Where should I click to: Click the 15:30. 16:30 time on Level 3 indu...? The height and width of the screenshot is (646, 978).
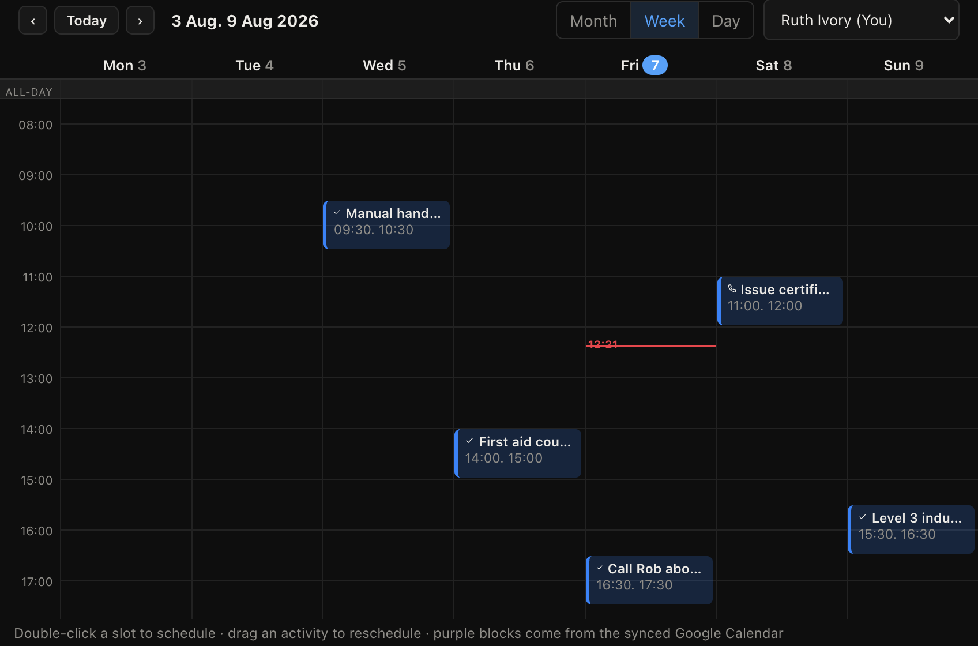coord(897,534)
